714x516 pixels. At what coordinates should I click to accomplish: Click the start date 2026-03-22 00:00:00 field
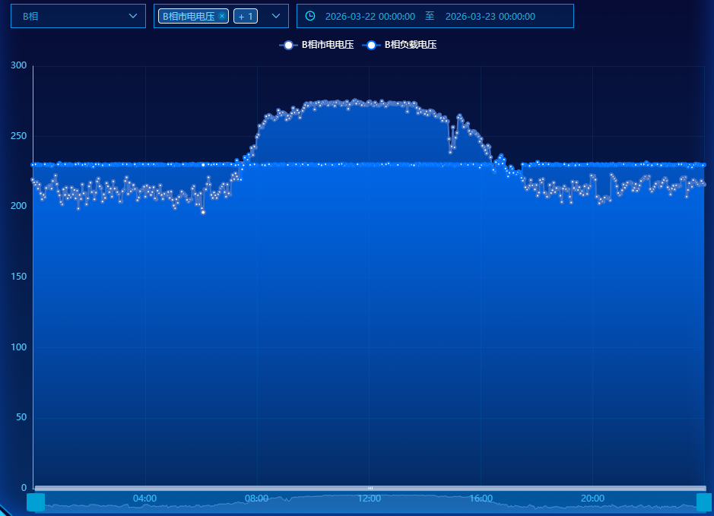(370, 16)
